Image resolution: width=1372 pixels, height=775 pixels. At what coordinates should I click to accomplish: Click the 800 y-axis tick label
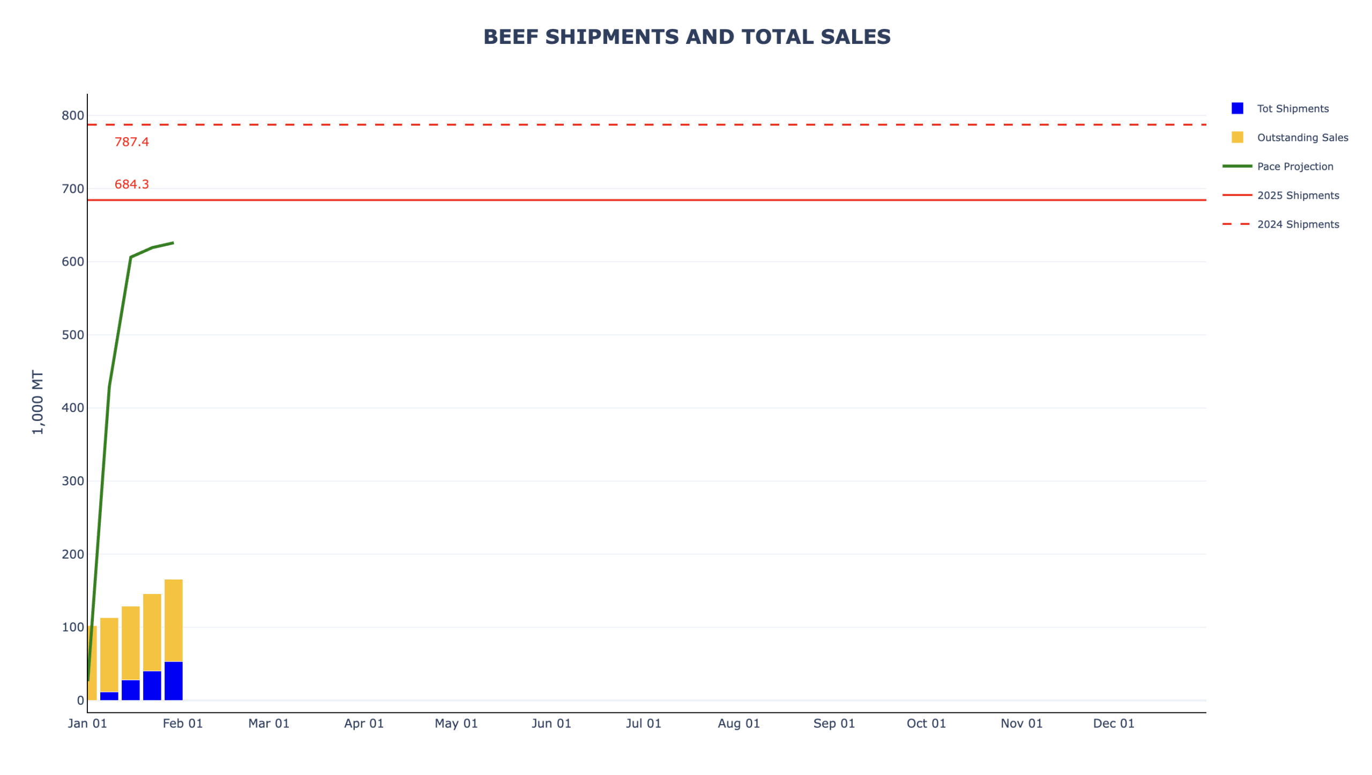click(x=73, y=116)
